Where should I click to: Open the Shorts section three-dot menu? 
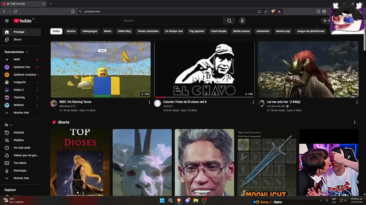[355, 122]
